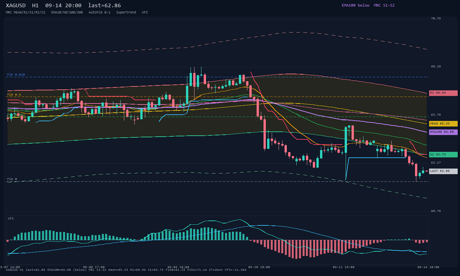Select the Fib 0.618 level label

(16, 75)
